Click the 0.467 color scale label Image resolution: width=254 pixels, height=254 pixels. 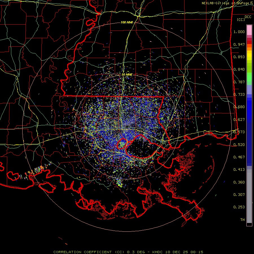pos(239,157)
